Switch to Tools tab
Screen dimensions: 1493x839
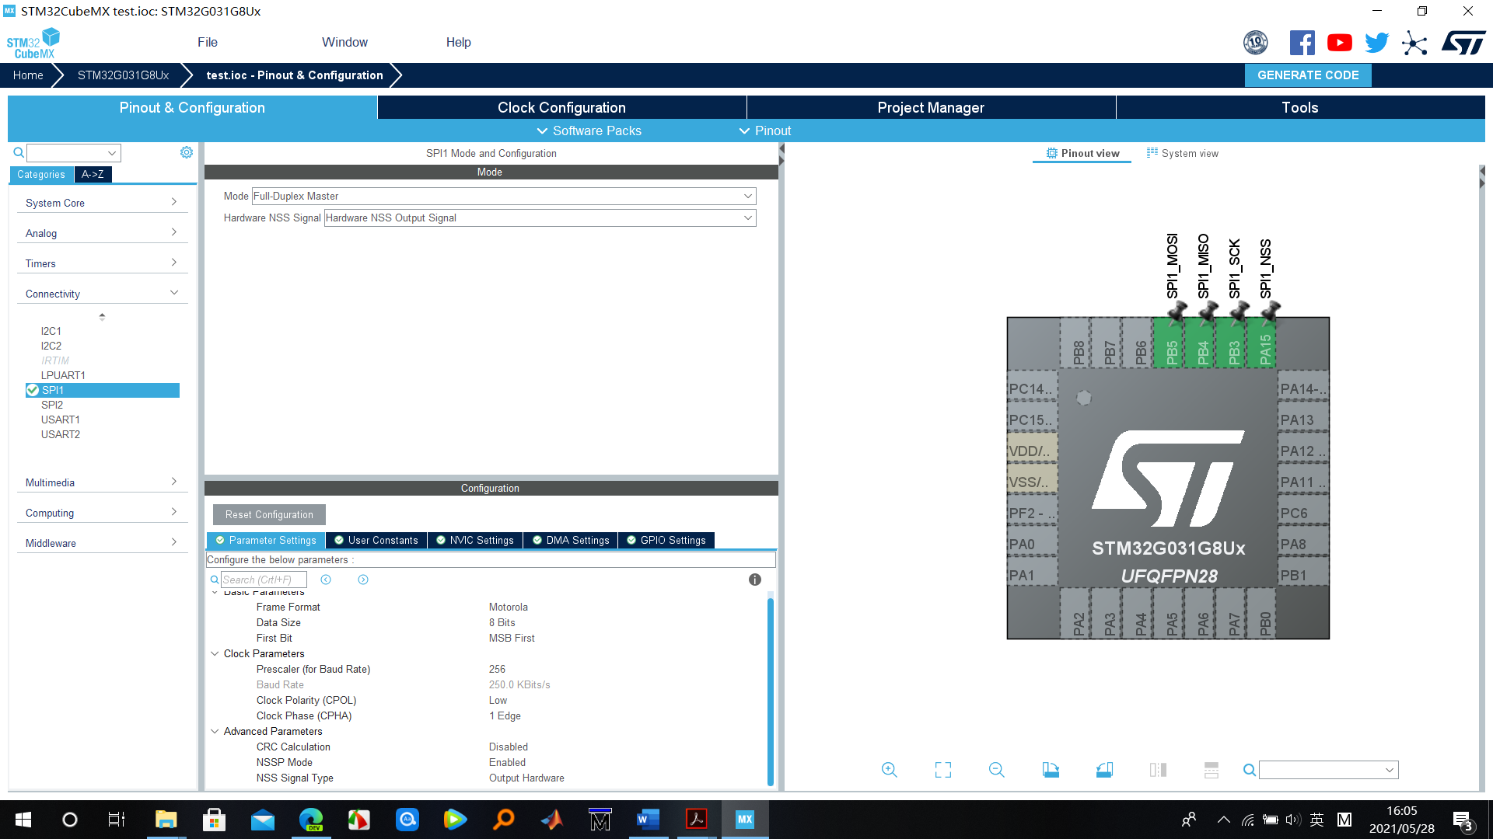[x=1300, y=107]
